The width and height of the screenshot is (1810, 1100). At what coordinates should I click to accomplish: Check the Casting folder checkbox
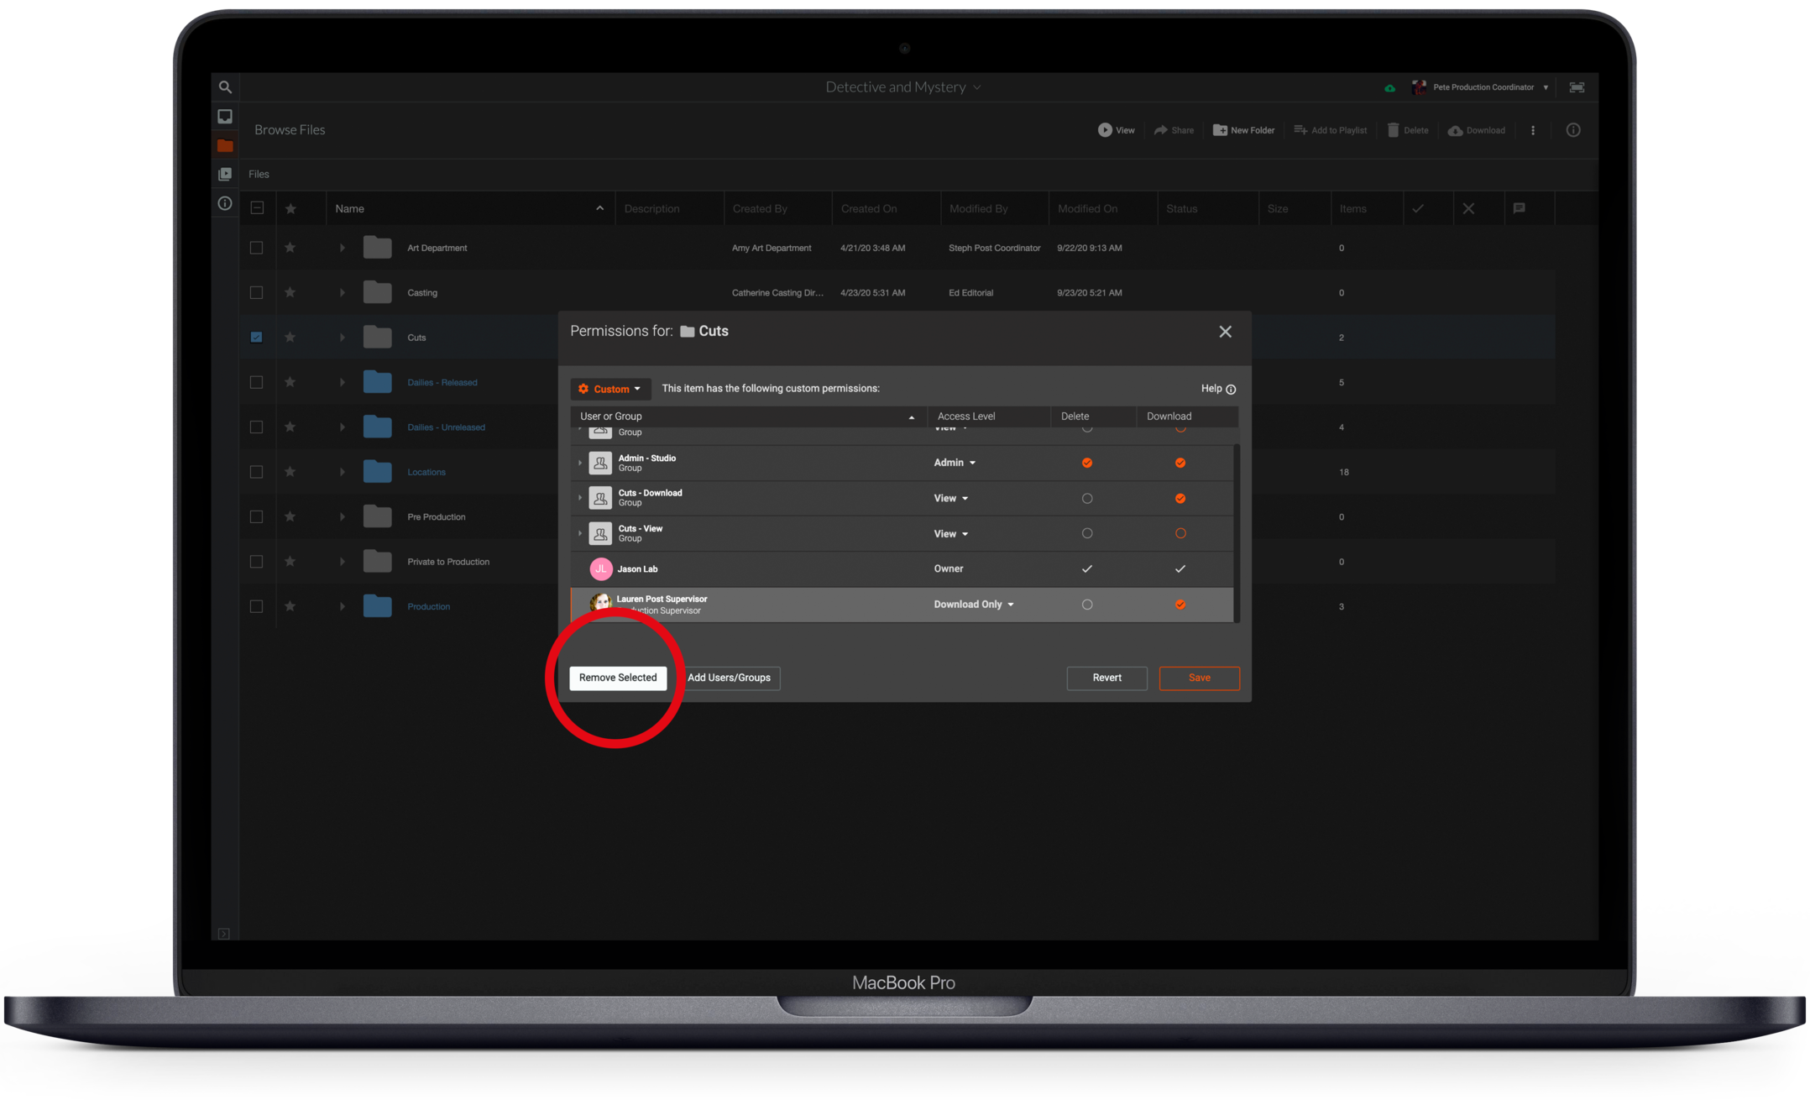point(256,292)
